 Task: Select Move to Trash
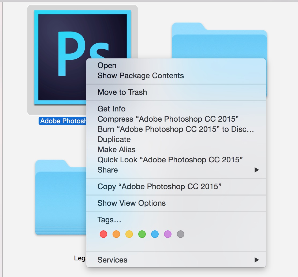(x=176, y=92)
